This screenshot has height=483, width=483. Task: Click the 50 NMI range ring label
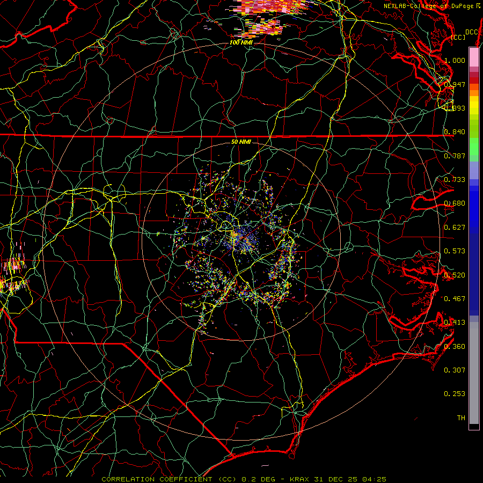pos(241,142)
